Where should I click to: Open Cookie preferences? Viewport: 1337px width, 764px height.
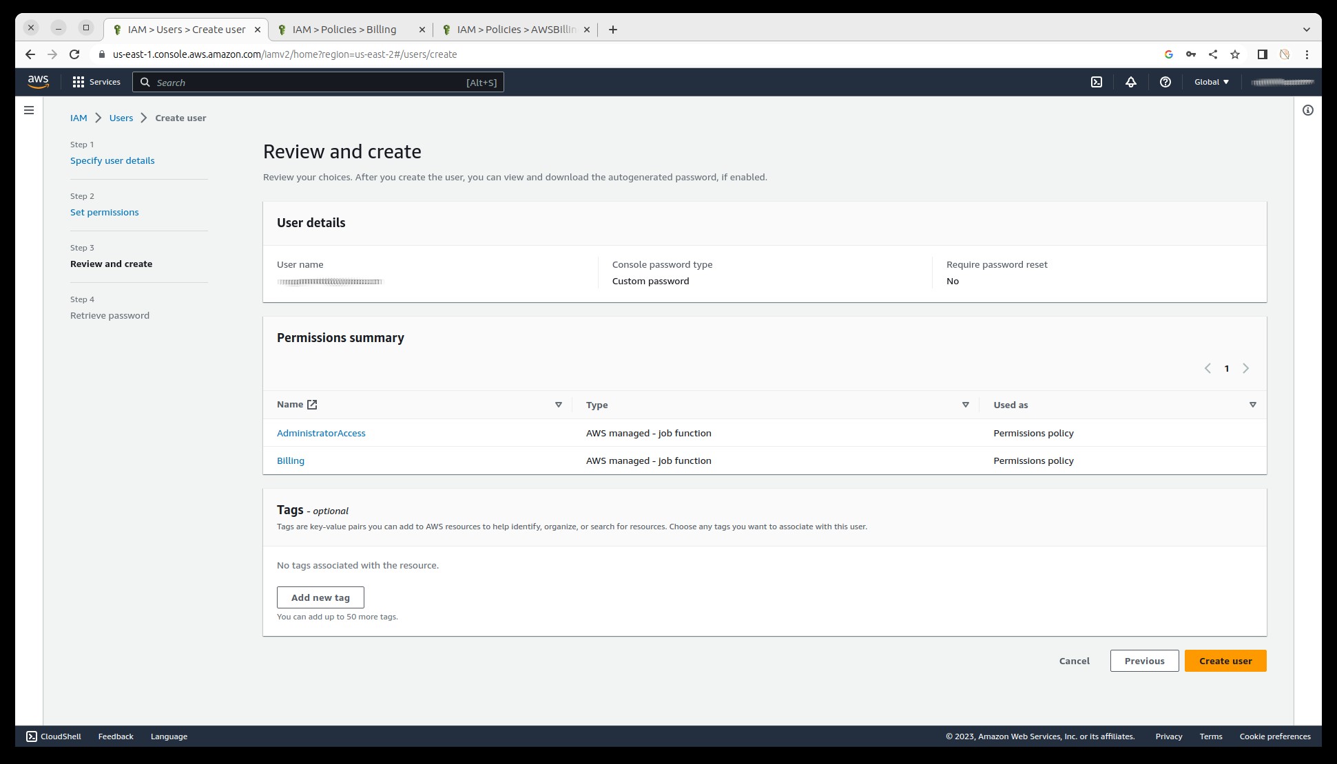click(1275, 736)
